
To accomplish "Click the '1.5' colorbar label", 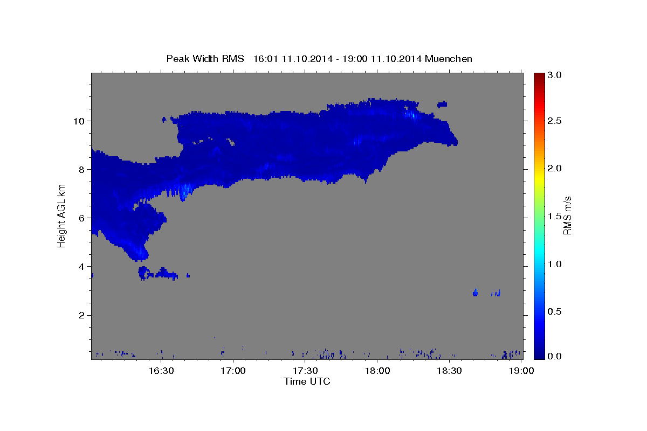I will coord(555,216).
